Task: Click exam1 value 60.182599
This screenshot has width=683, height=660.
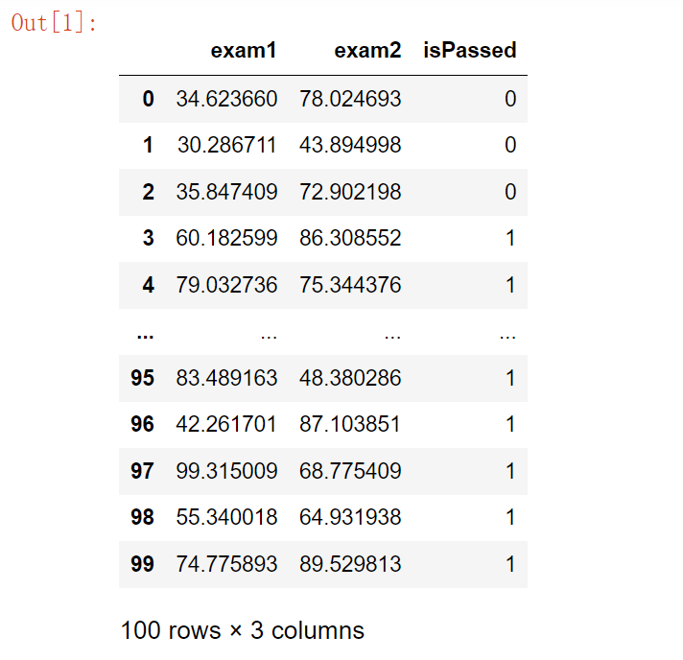Action: [x=226, y=238]
